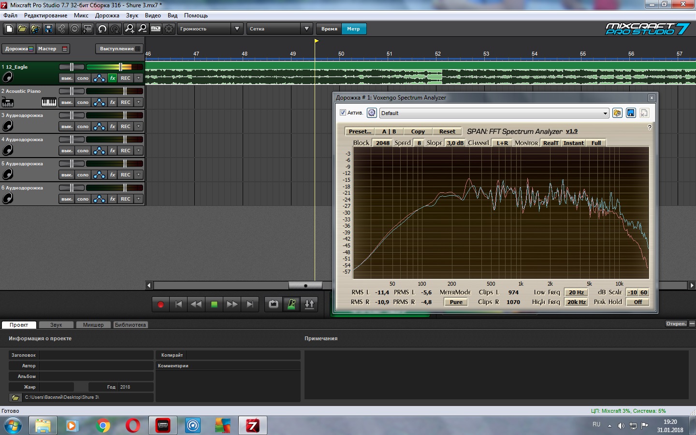The image size is (696, 435).
Task: Expand track 5 Аудиодорожка options arrow
Action: pyautogui.click(x=139, y=174)
